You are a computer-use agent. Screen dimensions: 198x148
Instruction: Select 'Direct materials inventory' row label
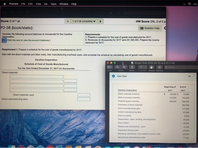point(128,94)
